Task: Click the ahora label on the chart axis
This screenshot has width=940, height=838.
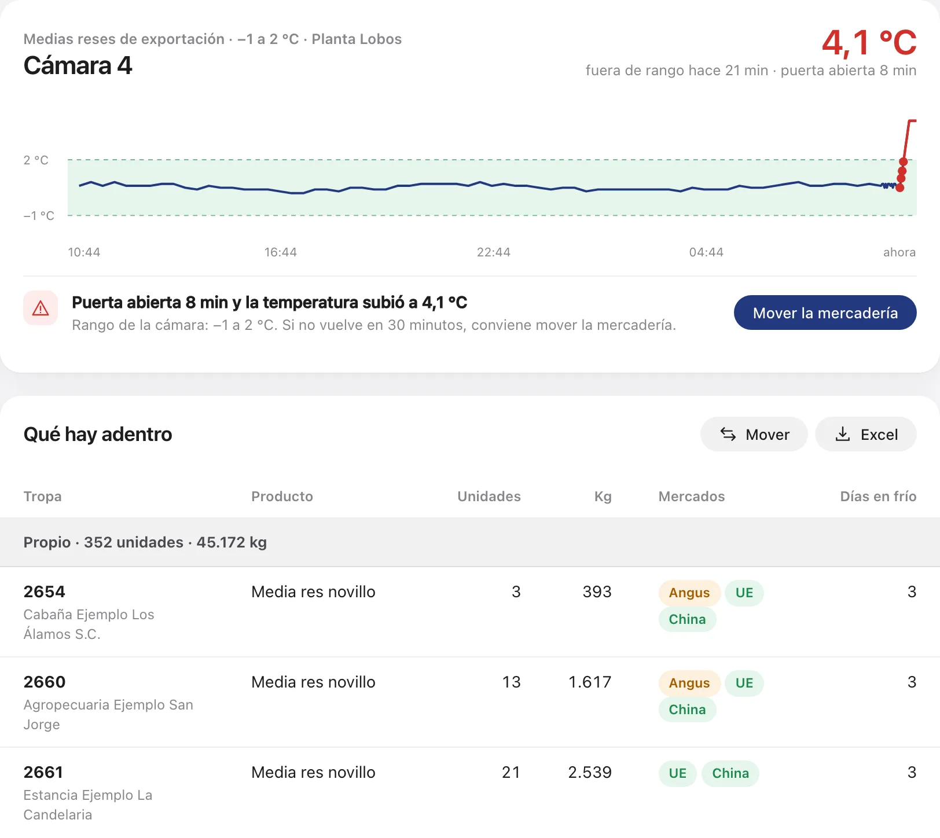Action: point(899,252)
